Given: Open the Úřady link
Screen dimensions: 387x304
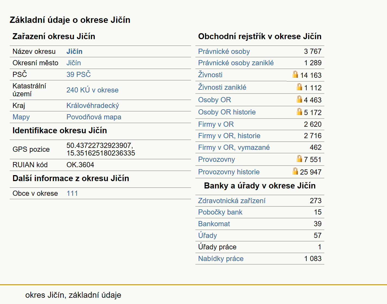Looking at the screenshot, I should 207,235.
